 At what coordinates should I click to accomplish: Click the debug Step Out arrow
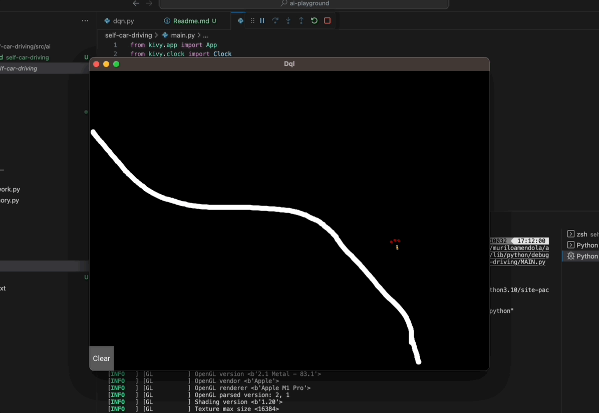301,20
